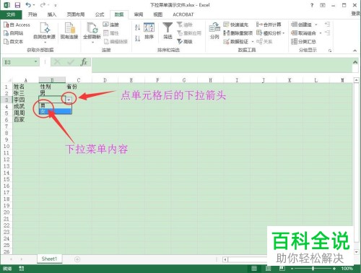Open the 取消组合 ungroup dropdown arrow
Image resolution: width=361 pixels, height=273 pixels.
(x=321, y=33)
